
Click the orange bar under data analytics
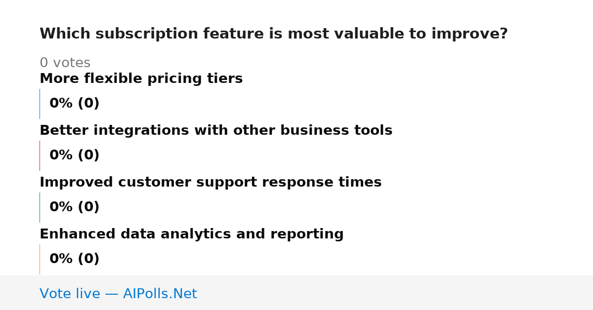click(40, 259)
